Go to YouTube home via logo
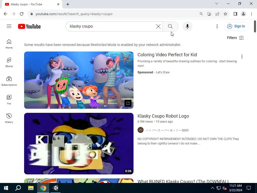 click(29, 26)
